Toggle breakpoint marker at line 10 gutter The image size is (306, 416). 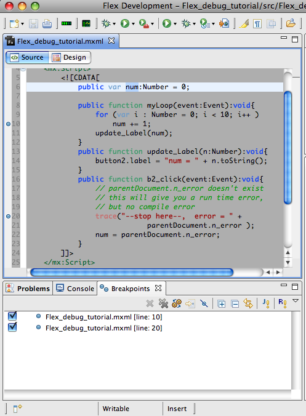pyautogui.click(x=8, y=124)
